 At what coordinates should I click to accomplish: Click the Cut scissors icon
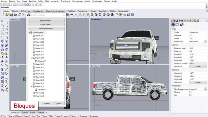(23, 15)
